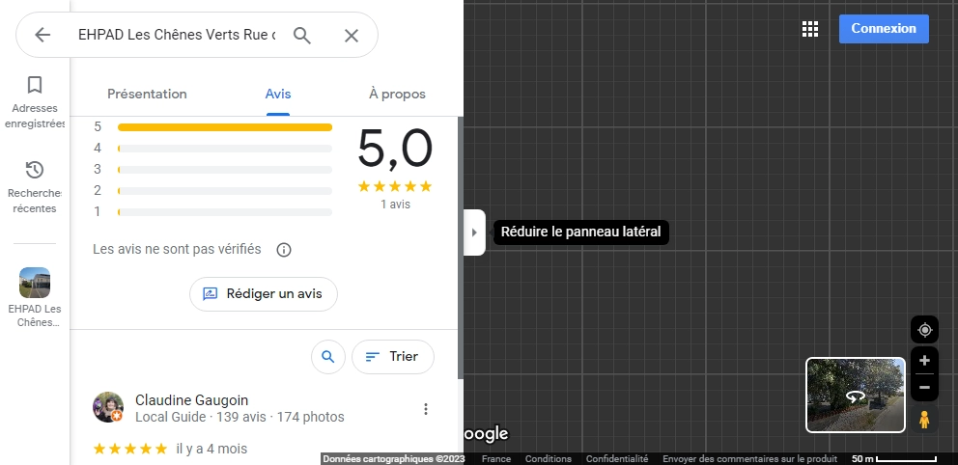
Task: Filter reviews by the 4-star bar
Action: tap(225, 149)
